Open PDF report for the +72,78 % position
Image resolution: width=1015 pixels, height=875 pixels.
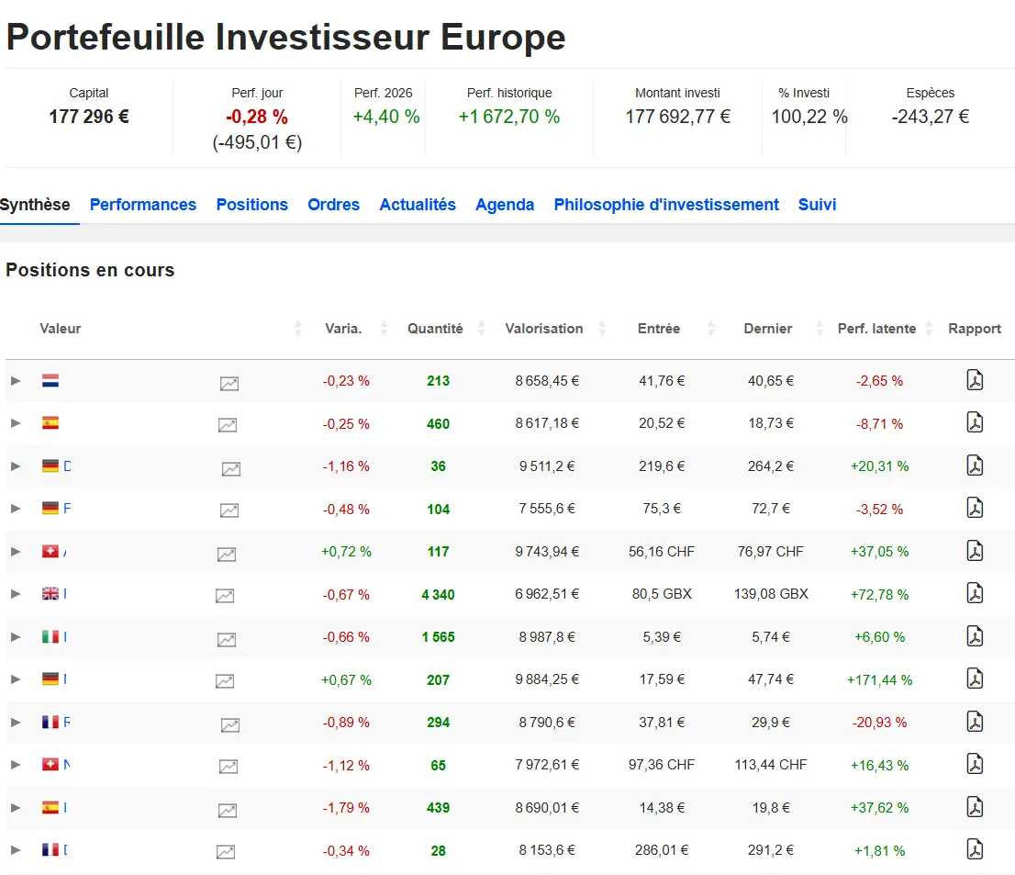(x=975, y=593)
